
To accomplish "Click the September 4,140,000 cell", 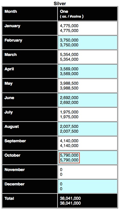I will (x=87, y=143).
